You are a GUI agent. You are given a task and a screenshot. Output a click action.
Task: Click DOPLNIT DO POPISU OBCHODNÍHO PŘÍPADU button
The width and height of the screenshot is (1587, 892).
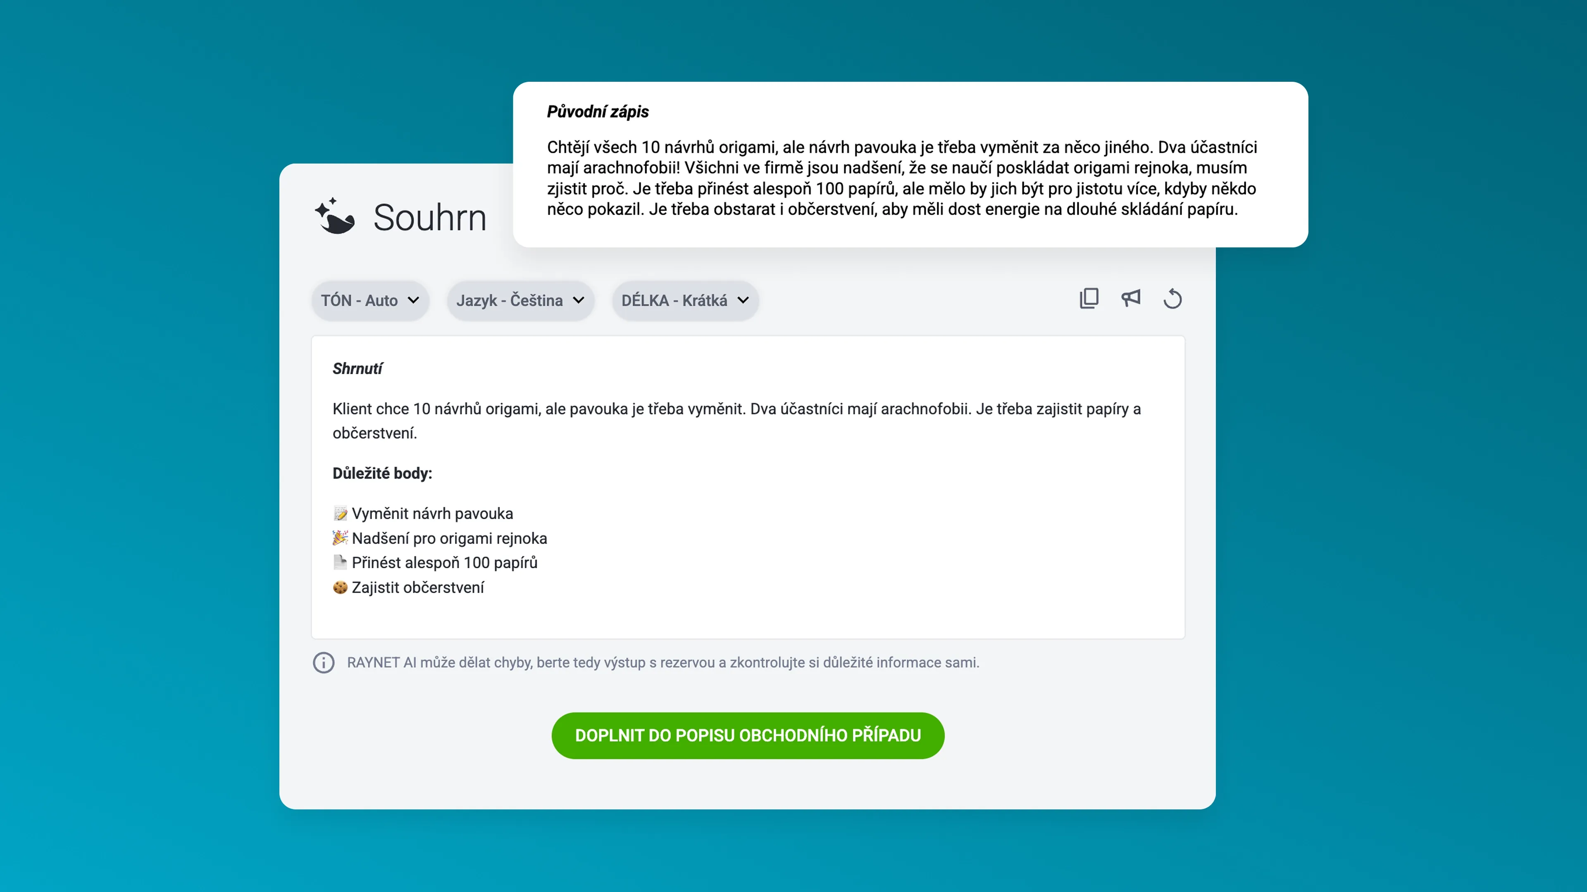tap(747, 735)
